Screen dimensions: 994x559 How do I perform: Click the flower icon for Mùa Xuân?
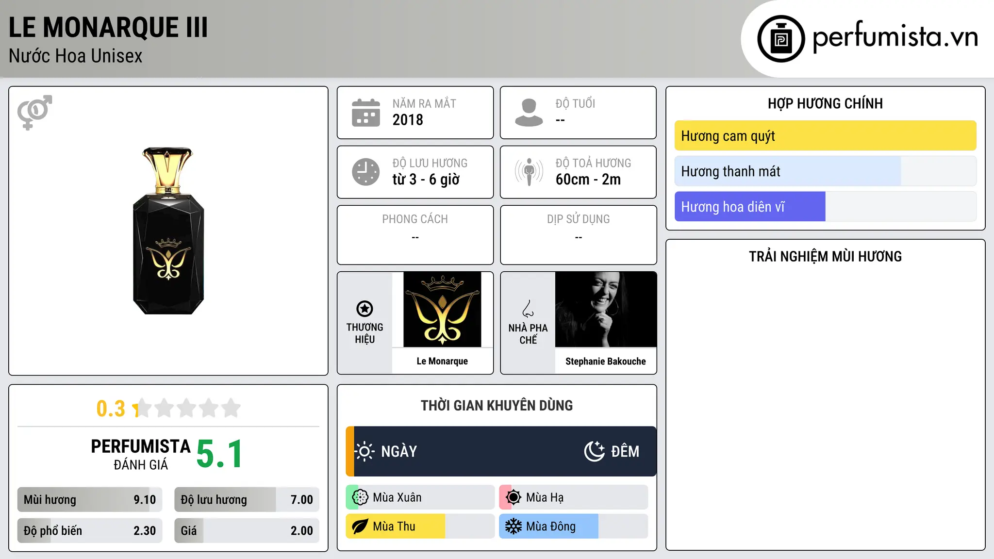point(360,497)
